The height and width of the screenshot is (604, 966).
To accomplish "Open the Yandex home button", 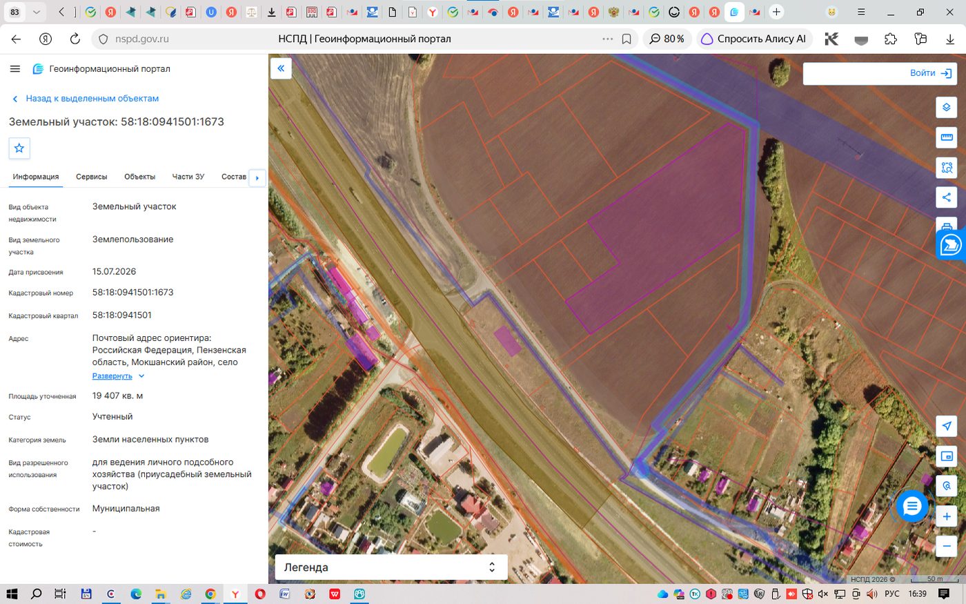I will tap(46, 39).
